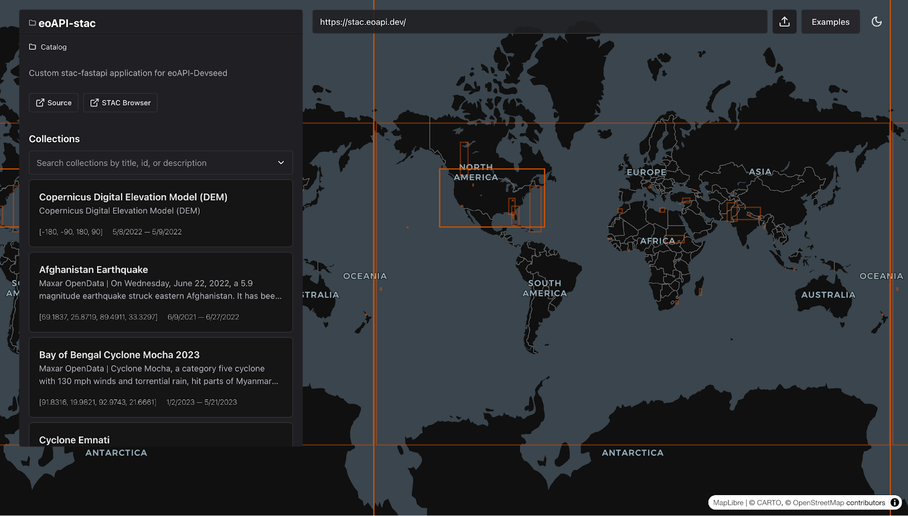908x516 pixels.
Task: Click the Custom stac-fastapi application description
Action: 128,73
